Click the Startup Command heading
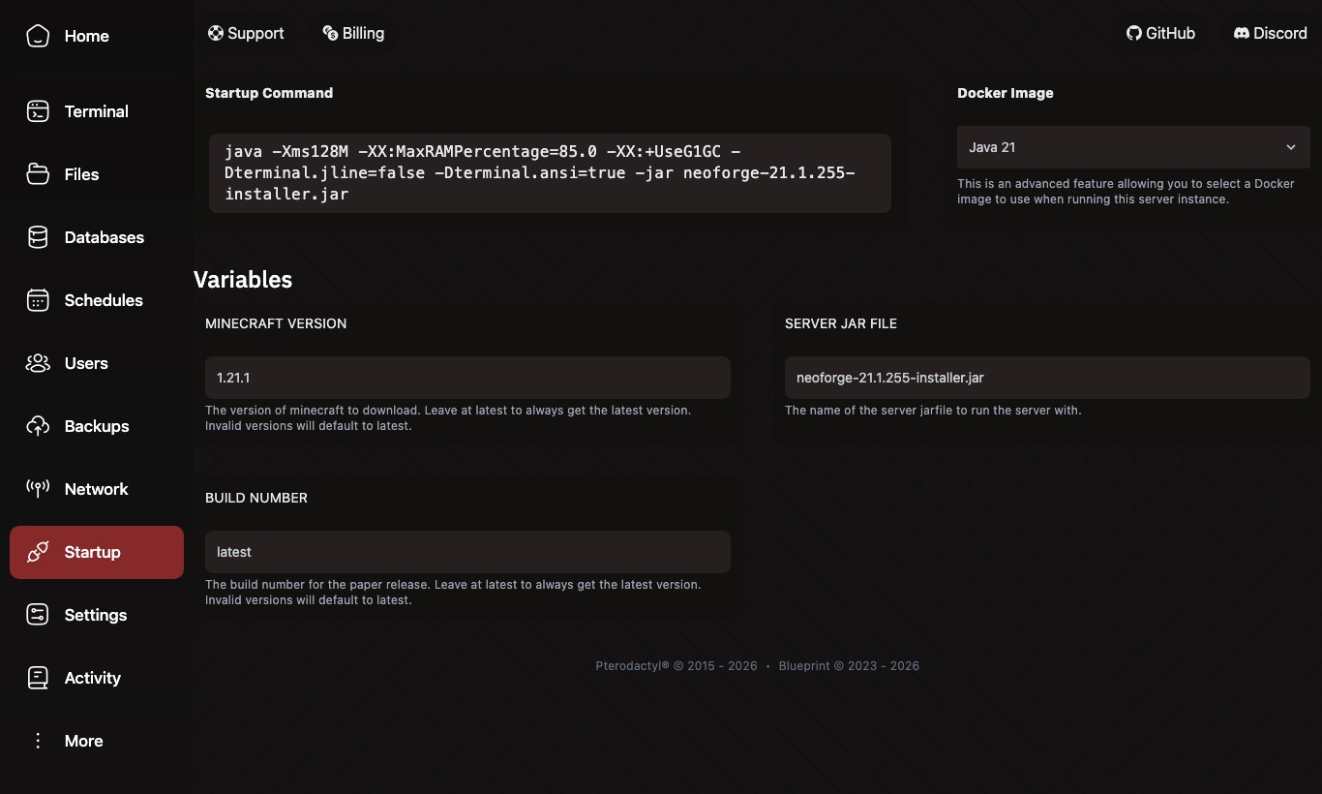Screen dimensions: 1322x794 click(269, 93)
